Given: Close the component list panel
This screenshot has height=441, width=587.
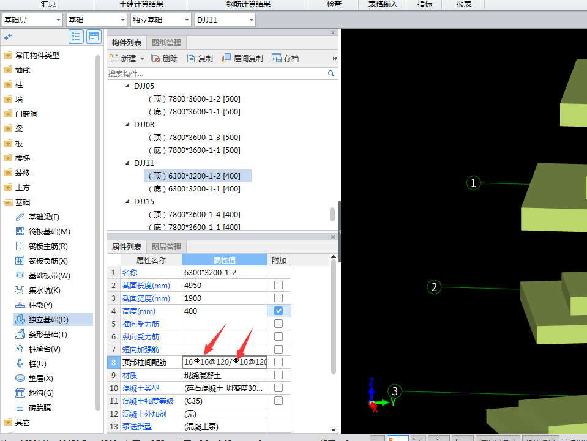Looking at the screenshot, I should pyautogui.click(x=333, y=33).
